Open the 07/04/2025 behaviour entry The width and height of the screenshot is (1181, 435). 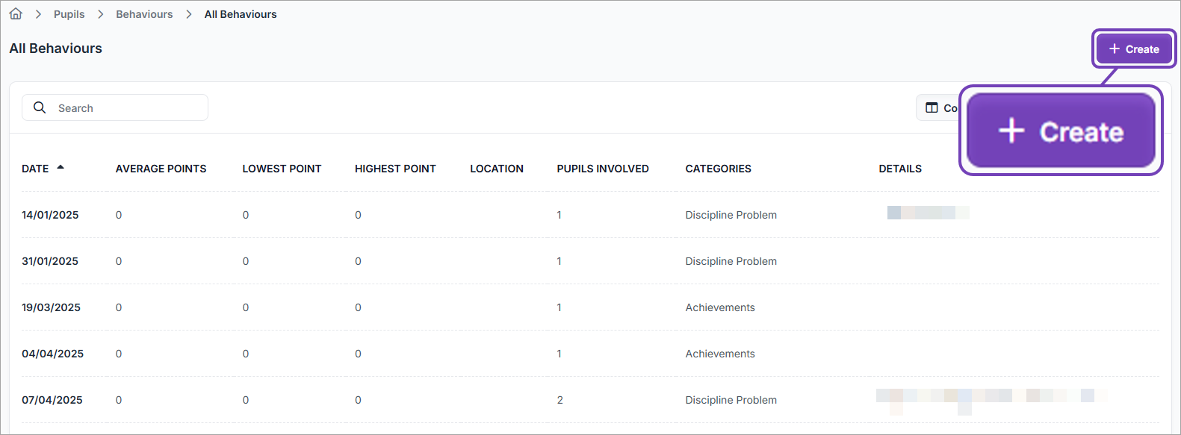click(52, 400)
